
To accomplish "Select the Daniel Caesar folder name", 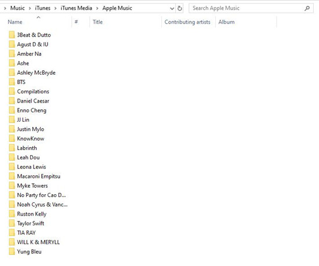I will pyautogui.click(x=33, y=101).
